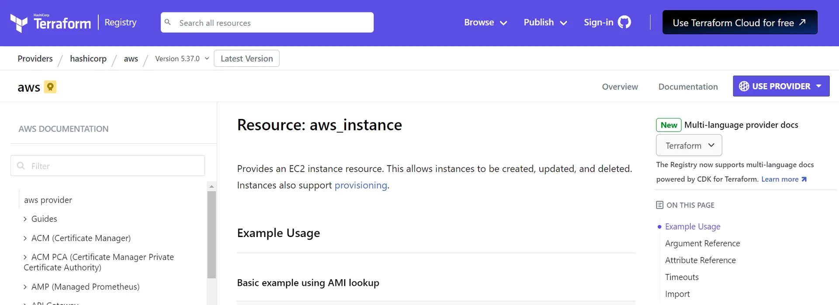Image resolution: width=839 pixels, height=305 pixels.
Task: Go to hashicorp breadcrumb
Action: [x=88, y=58]
